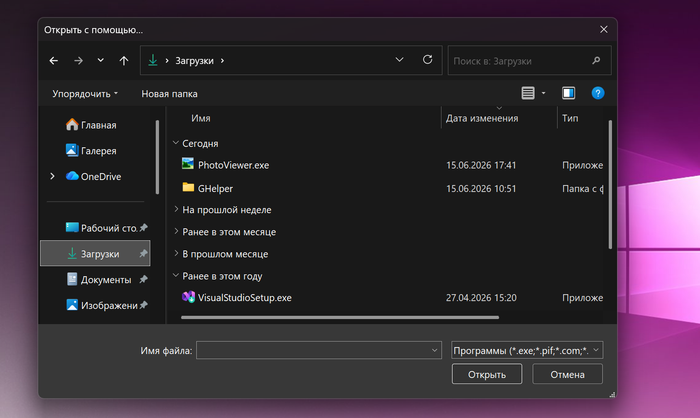Select the GHelper folder
The width and height of the screenshot is (700, 418).
[215, 189]
